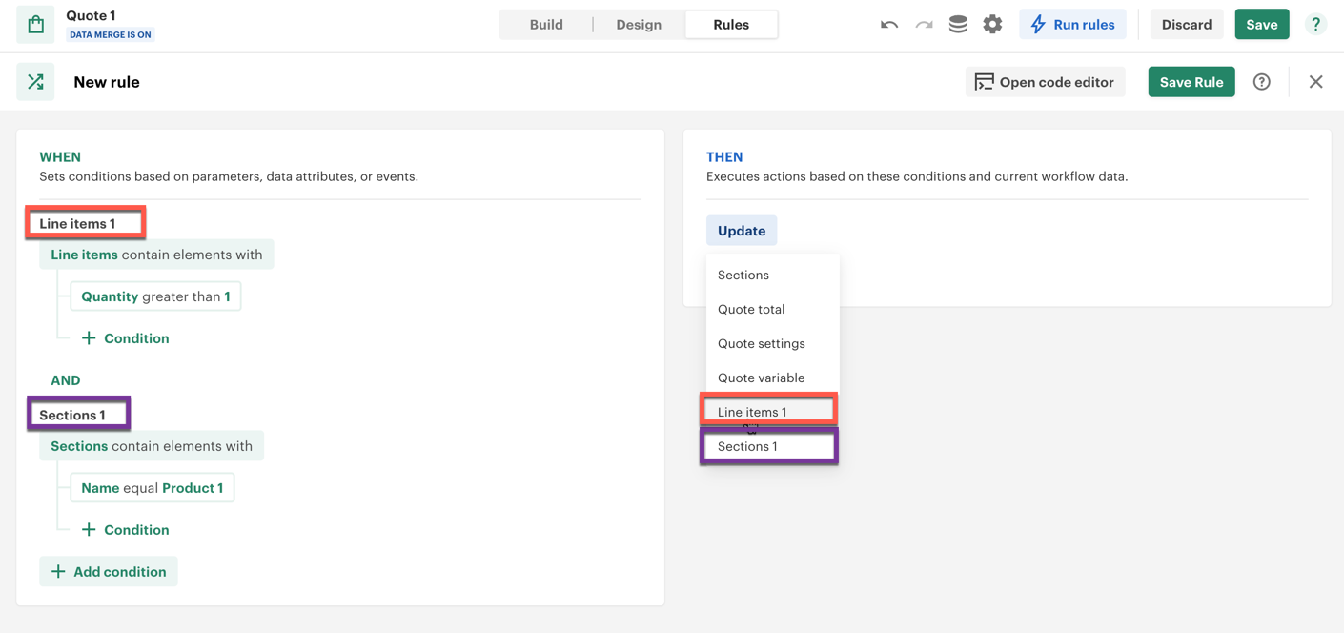Open the Update action dropdown
Screen dimensions: 1344x633
742,231
